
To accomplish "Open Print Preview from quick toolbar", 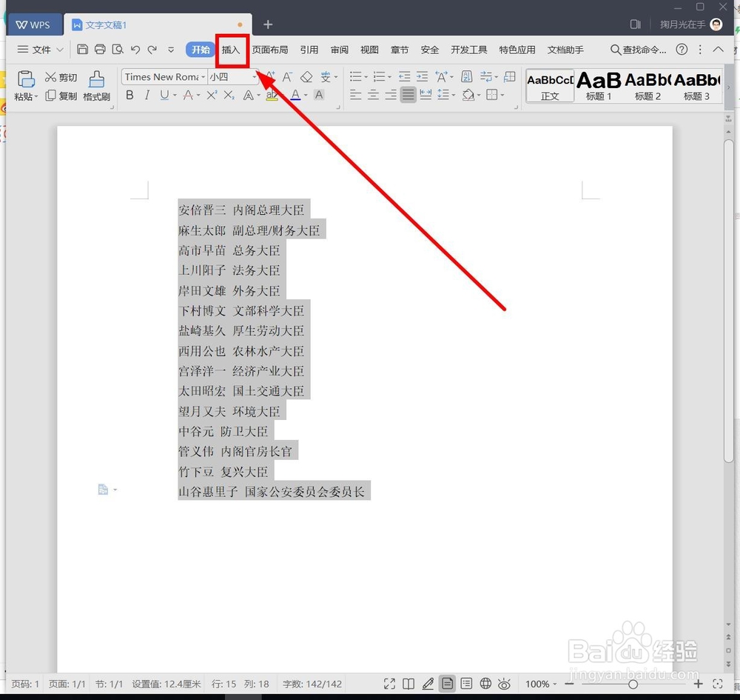I will (x=118, y=49).
